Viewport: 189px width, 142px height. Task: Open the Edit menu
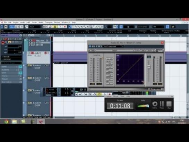[x=10, y=23]
